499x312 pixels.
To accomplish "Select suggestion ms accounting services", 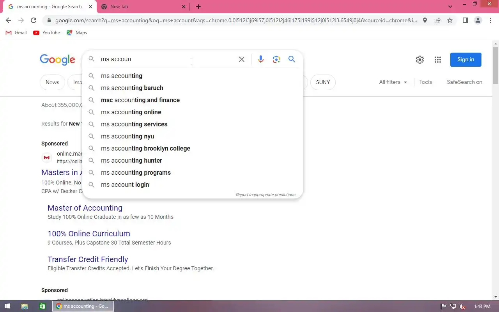I will click(193, 124).
